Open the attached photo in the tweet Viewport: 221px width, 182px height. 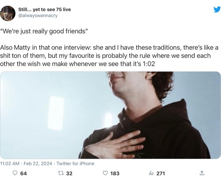click(110, 115)
